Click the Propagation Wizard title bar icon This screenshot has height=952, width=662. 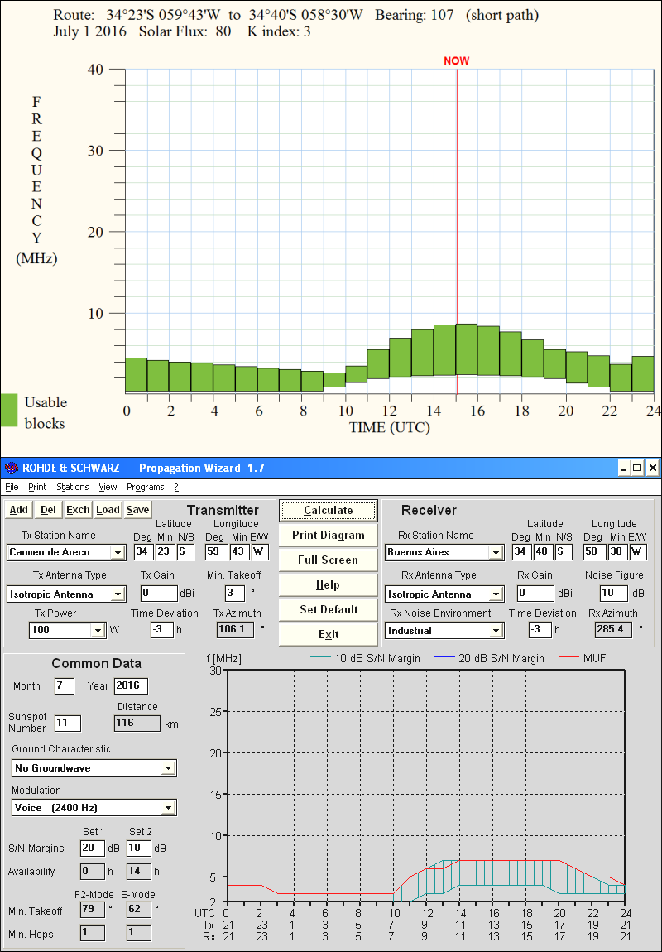coord(11,468)
